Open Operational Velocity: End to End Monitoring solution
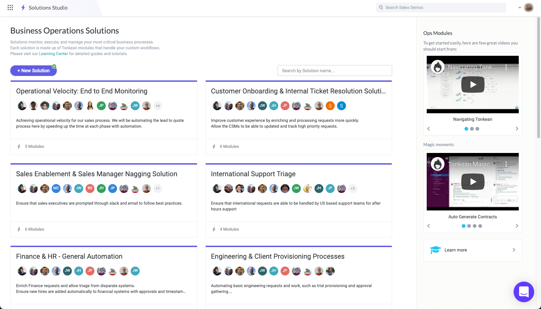This screenshot has height=309, width=541. [82, 91]
